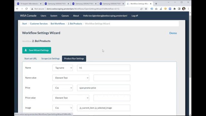Click the Not secure warning icon
The height and width of the screenshot is (116, 206).
click(32, 9)
